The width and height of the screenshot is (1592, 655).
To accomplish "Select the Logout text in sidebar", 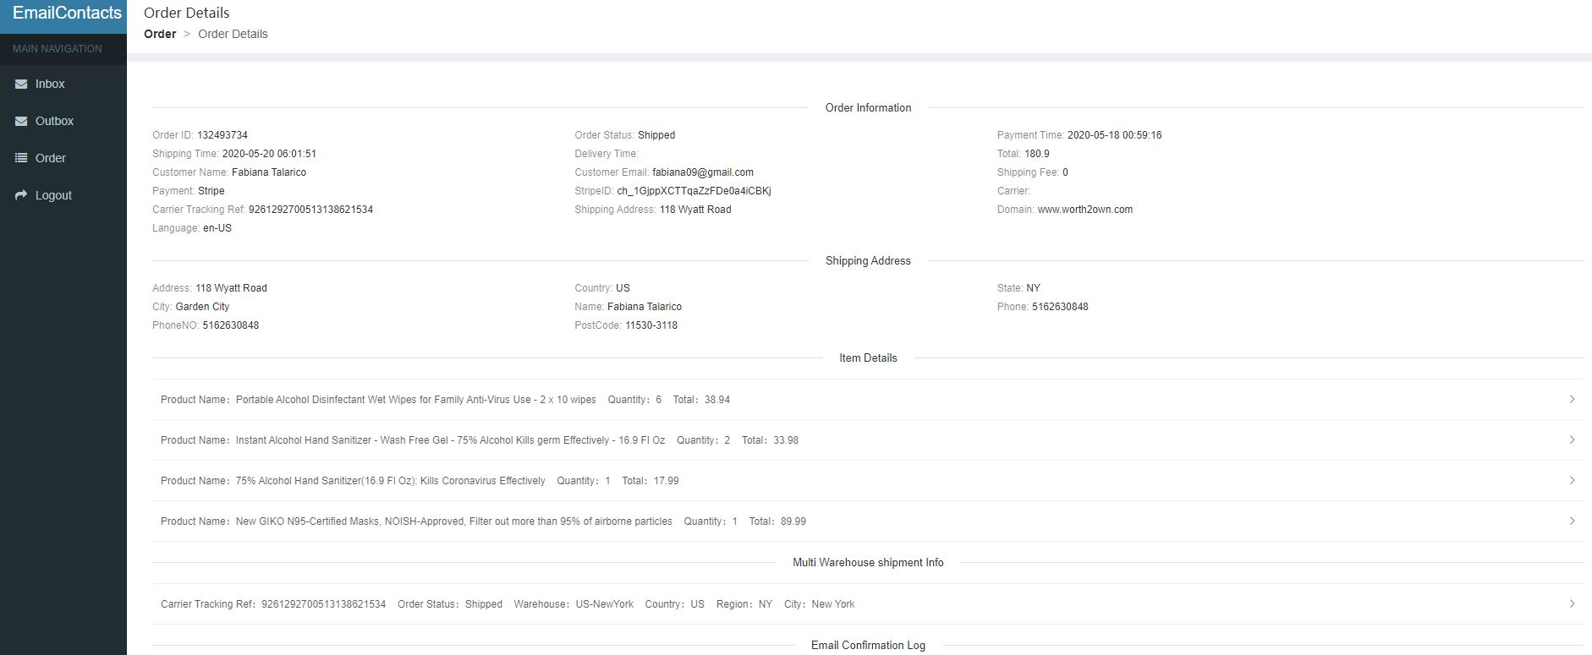I will [x=53, y=195].
